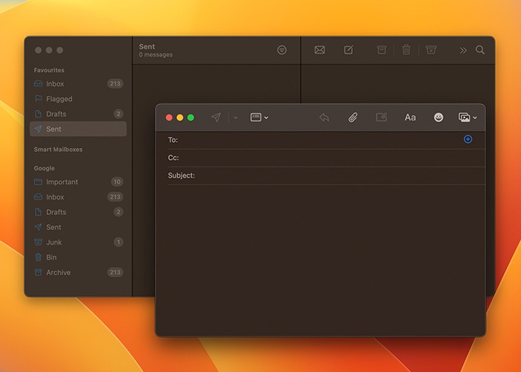Select Junk mailbox under Google
521x372 pixels.
click(78, 242)
